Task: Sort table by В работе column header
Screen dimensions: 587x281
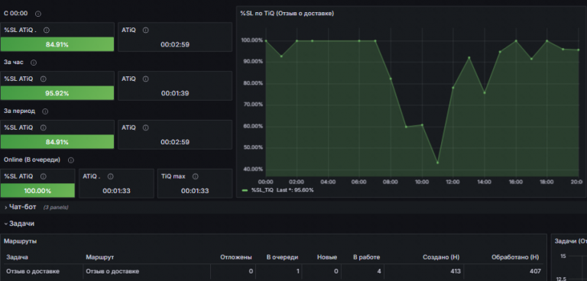Action: click(x=367, y=257)
